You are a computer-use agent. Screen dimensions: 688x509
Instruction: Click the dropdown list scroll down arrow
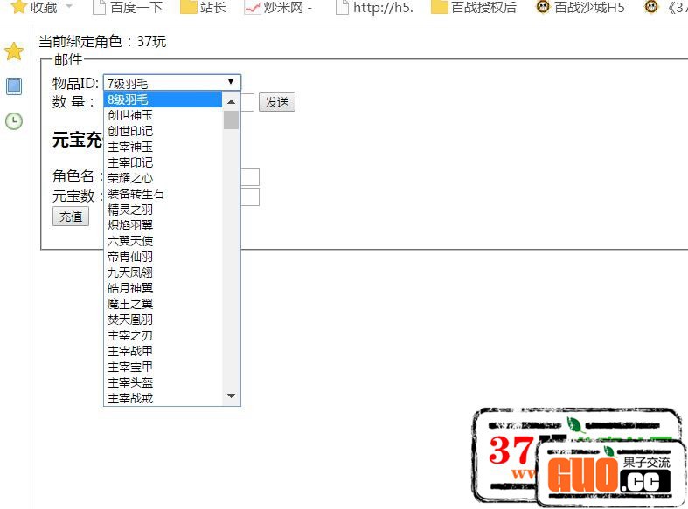[232, 396]
